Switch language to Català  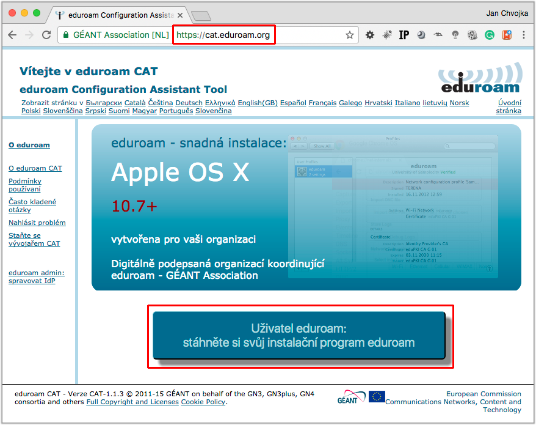[x=135, y=103]
